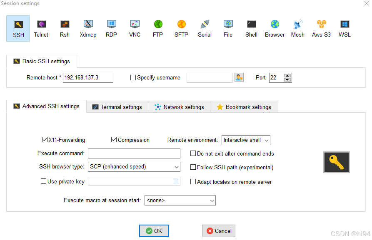Viewport: 372px width, 240px height.
Task: Open Execute macro at session start dropdown
Action: pyautogui.click(x=180, y=200)
